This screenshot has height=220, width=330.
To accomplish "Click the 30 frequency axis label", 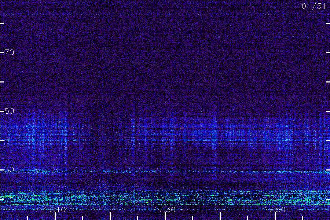I will point(9,169).
